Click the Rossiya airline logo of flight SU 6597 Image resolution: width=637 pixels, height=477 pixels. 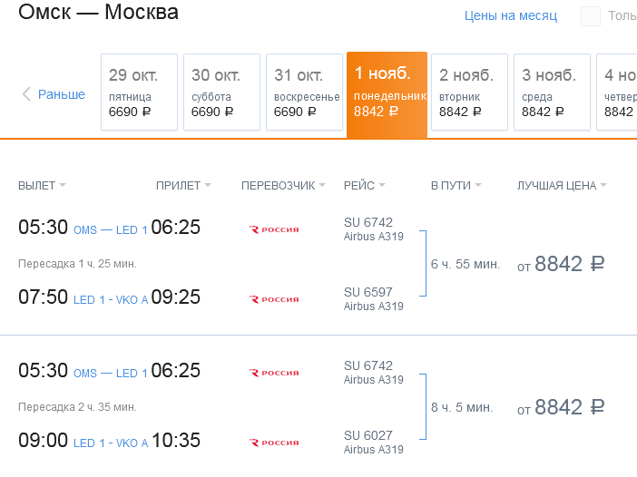tap(274, 299)
